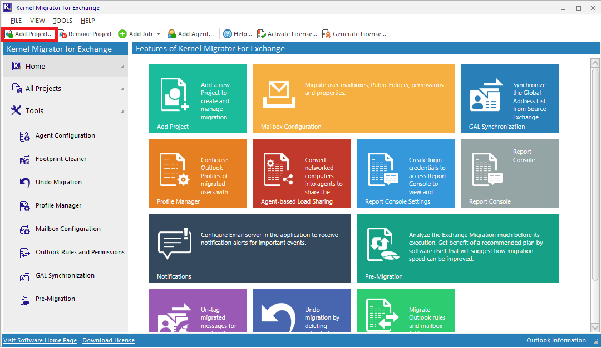Open Profile Manager in sidebar tools

click(x=58, y=206)
